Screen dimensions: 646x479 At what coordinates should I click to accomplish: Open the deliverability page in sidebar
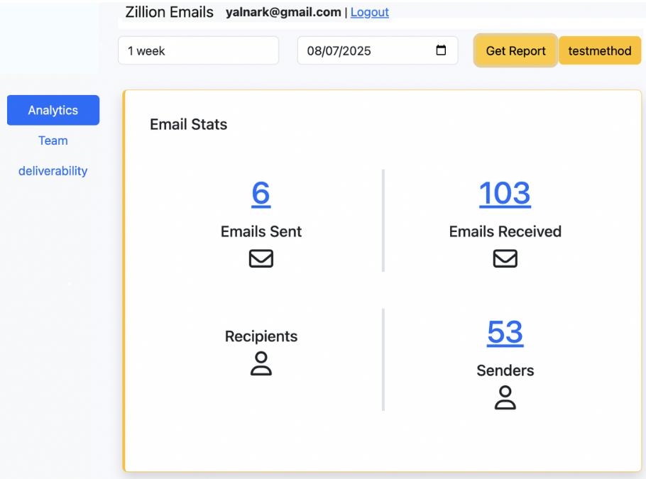coord(53,171)
